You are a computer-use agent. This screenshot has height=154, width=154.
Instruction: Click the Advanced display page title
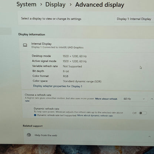coord(100,5)
